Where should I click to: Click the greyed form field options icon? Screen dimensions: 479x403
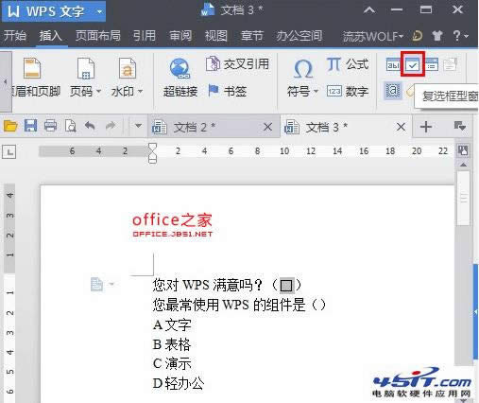[x=451, y=64]
